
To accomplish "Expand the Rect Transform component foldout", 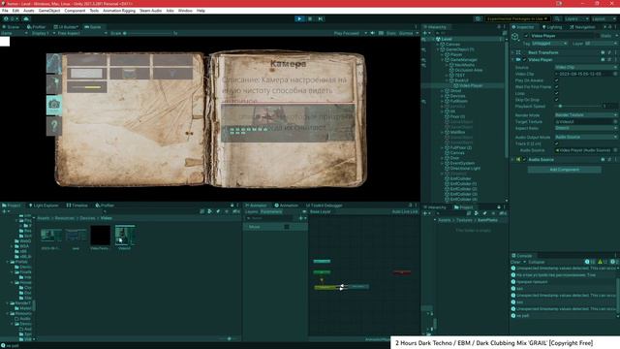I will (x=512, y=52).
